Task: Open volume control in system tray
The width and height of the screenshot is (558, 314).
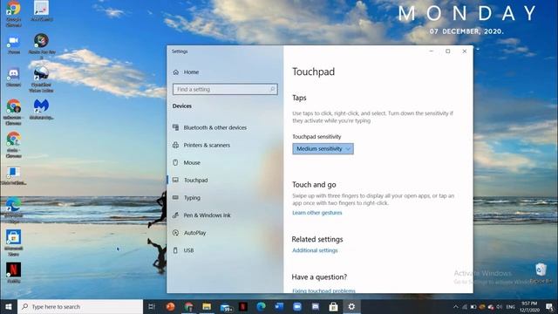Action: (x=500, y=307)
